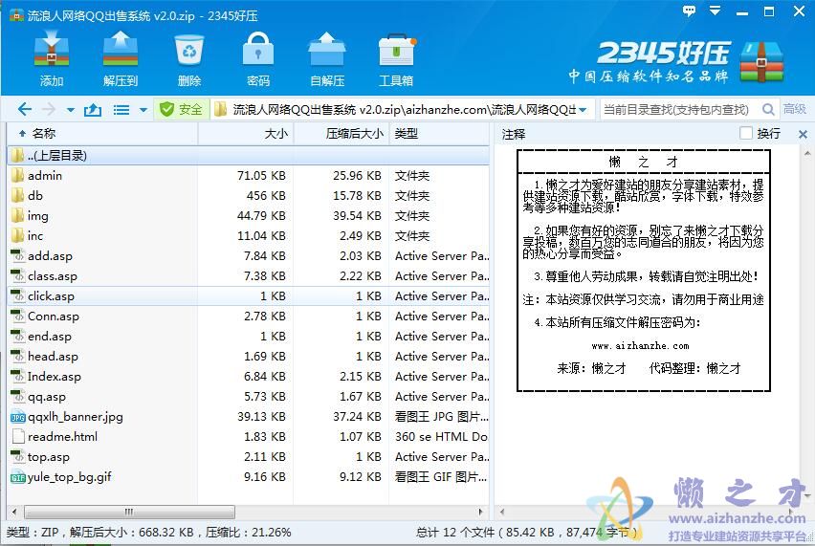815x546 pixels.
Task: Click the 安全 security shield badge
Action: (x=182, y=110)
